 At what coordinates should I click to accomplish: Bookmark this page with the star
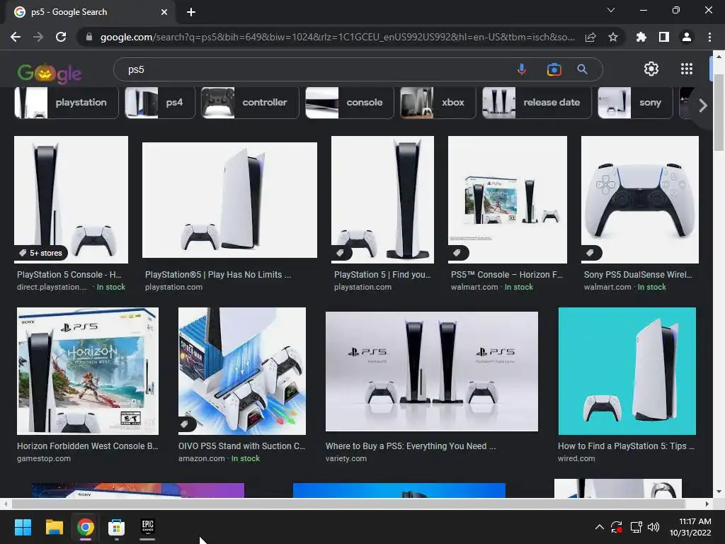click(x=613, y=37)
